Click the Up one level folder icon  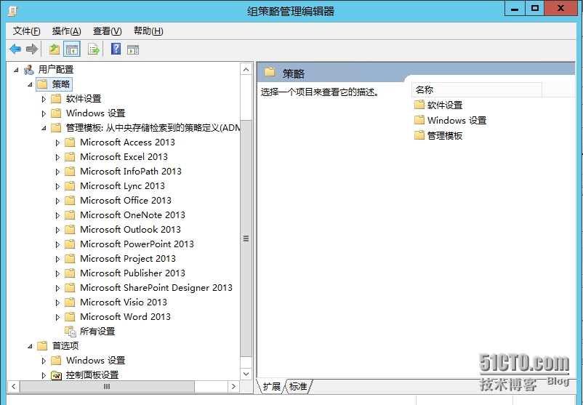(x=55, y=49)
